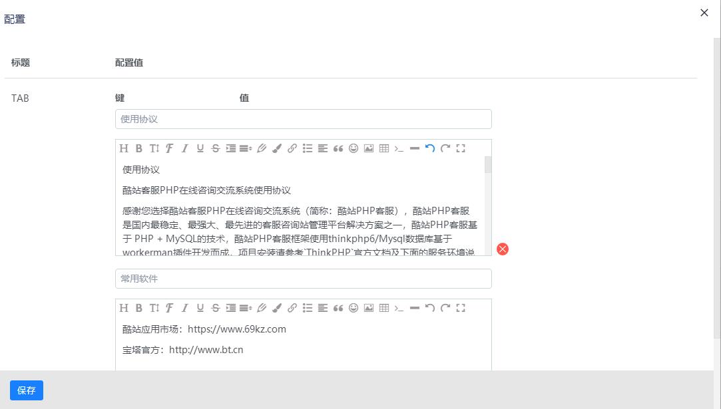Open text alignment menu in first editor
Viewport: 721px width, 409px height.
323,148
